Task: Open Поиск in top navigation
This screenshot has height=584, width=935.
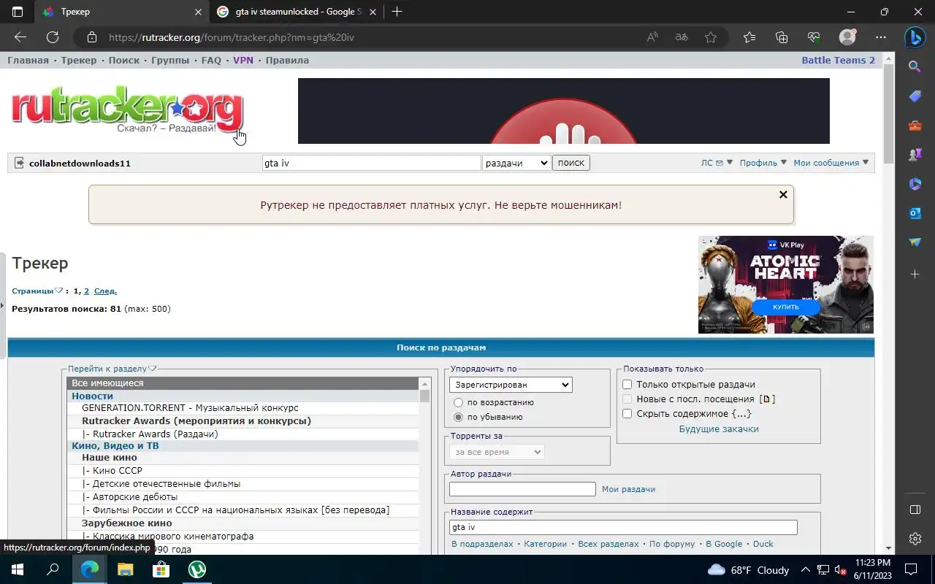Action: (x=123, y=60)
